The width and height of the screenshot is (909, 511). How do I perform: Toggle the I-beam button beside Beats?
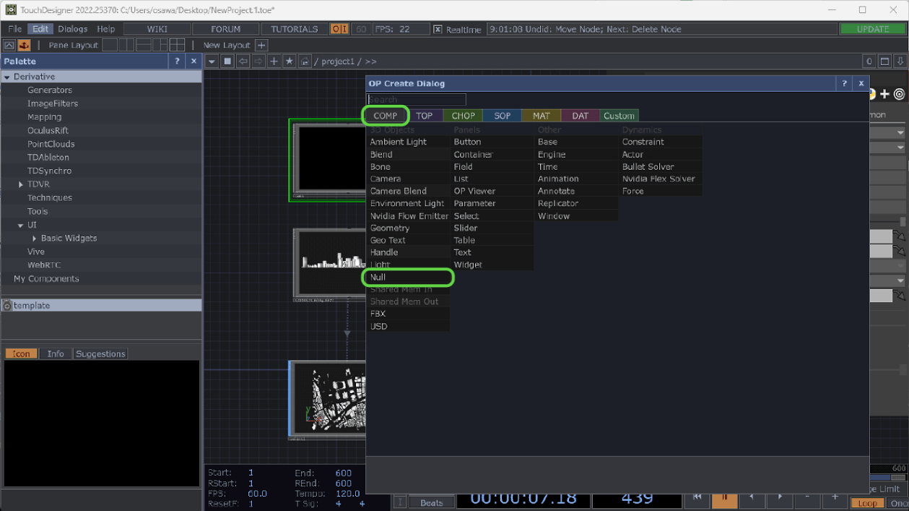point(400,502)
